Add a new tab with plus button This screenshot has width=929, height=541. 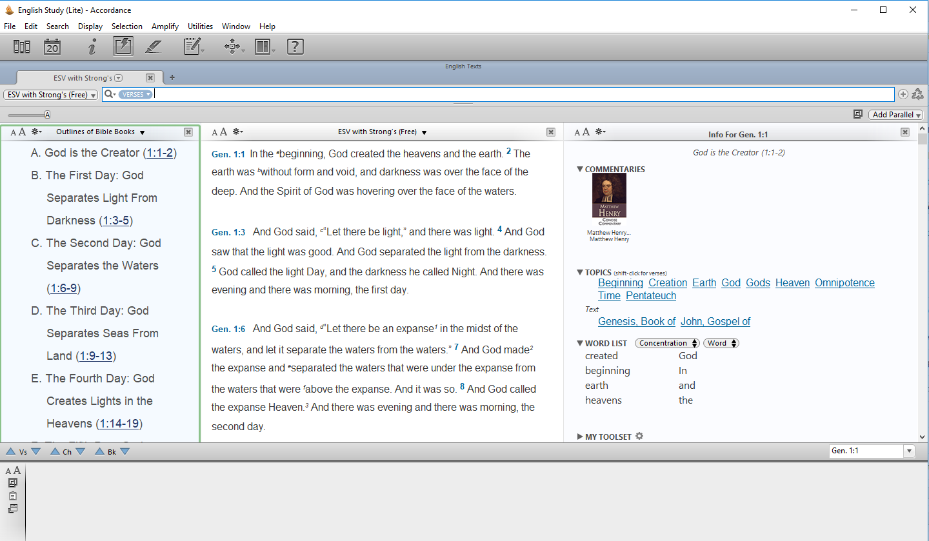172,77
